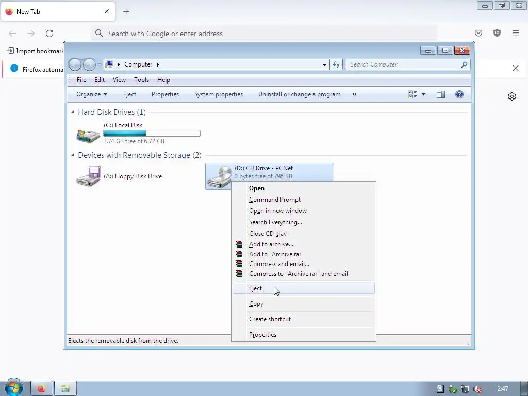The width and height of the screenshot is (528, 396).
Task: Click the network tray icon
Action: pos(465,389)
